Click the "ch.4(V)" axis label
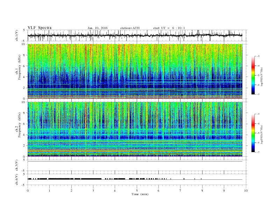 (x=17, y=180)
